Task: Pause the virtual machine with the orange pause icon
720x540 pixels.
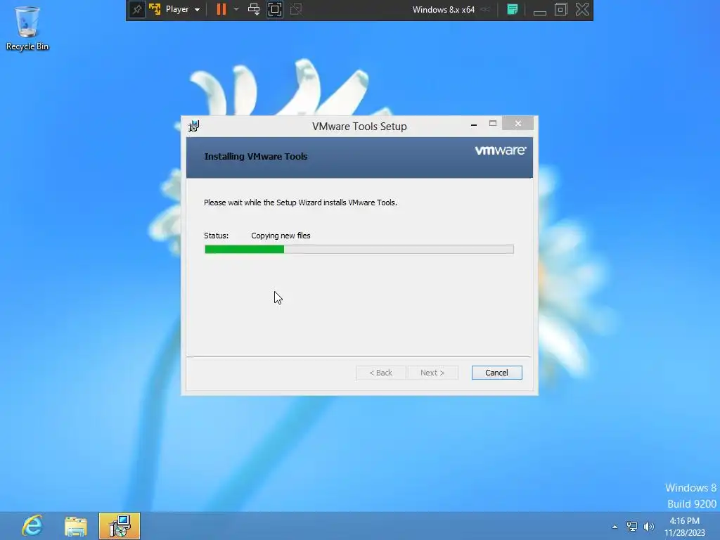Action: 221,10
